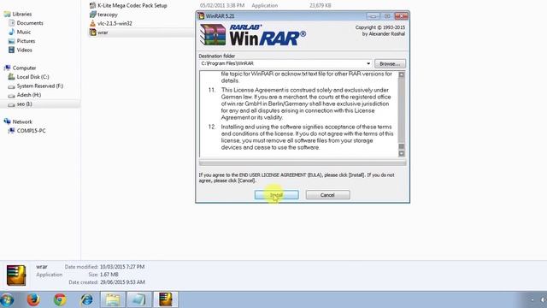Image resolution: width=547 pixels, height=308 pixels.
Task: Click the Install button in WinRAR setup
Action: pos(276,195)
